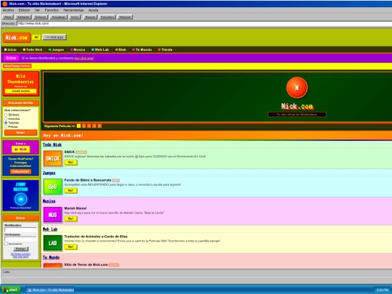The image size is (392, 294).
Task: Open the Favoritos menu
Action: 52,10
